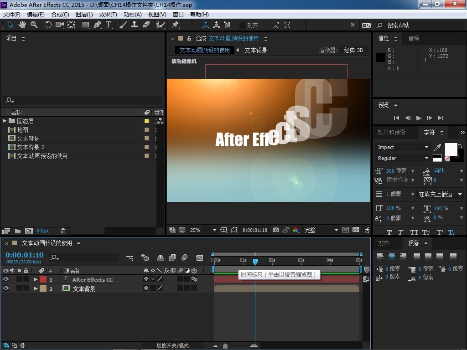Create a new composition icon in Project panel
This screenshot has width=467, height=350.
point(29,231)
